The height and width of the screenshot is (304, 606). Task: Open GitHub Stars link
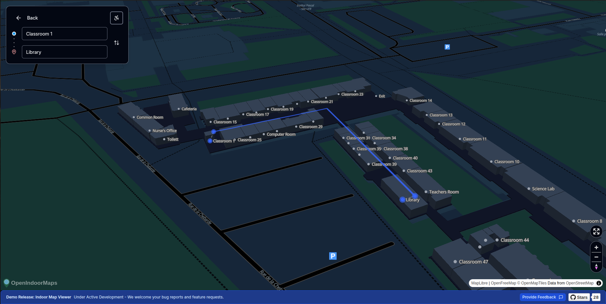(x=579, y=297)
